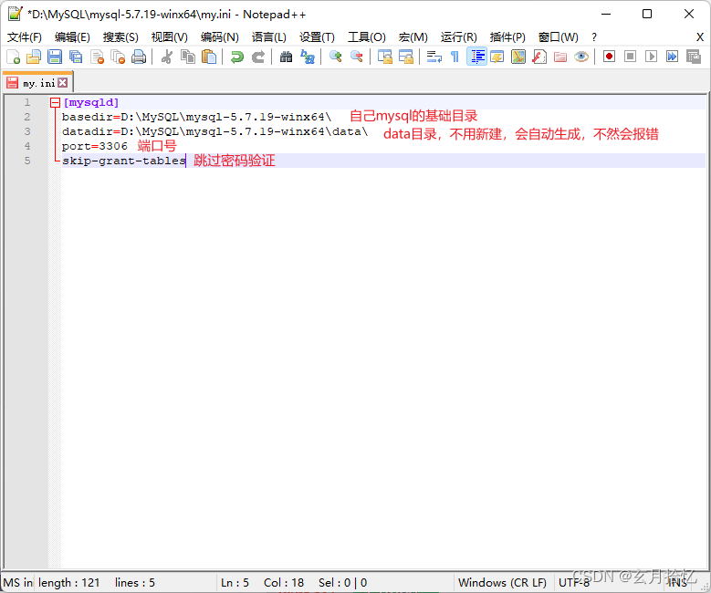This screenshot has height=593, width=711.
Task: Show all characters with pilcrow icon
Action: (455, 57)
